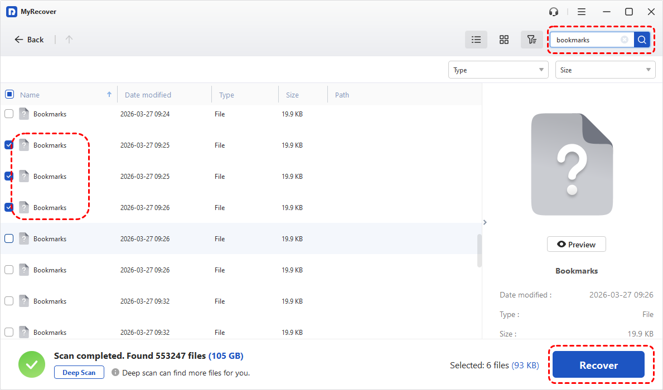The height and width of the screenshot is (390, 663).
Task: Click inside the bookmarks search field
Action: 585,40
